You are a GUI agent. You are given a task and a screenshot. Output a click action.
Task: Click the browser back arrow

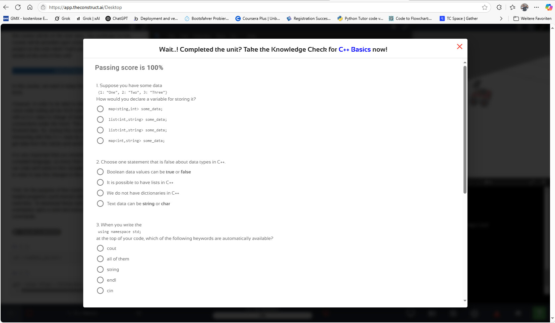point(6,7)
